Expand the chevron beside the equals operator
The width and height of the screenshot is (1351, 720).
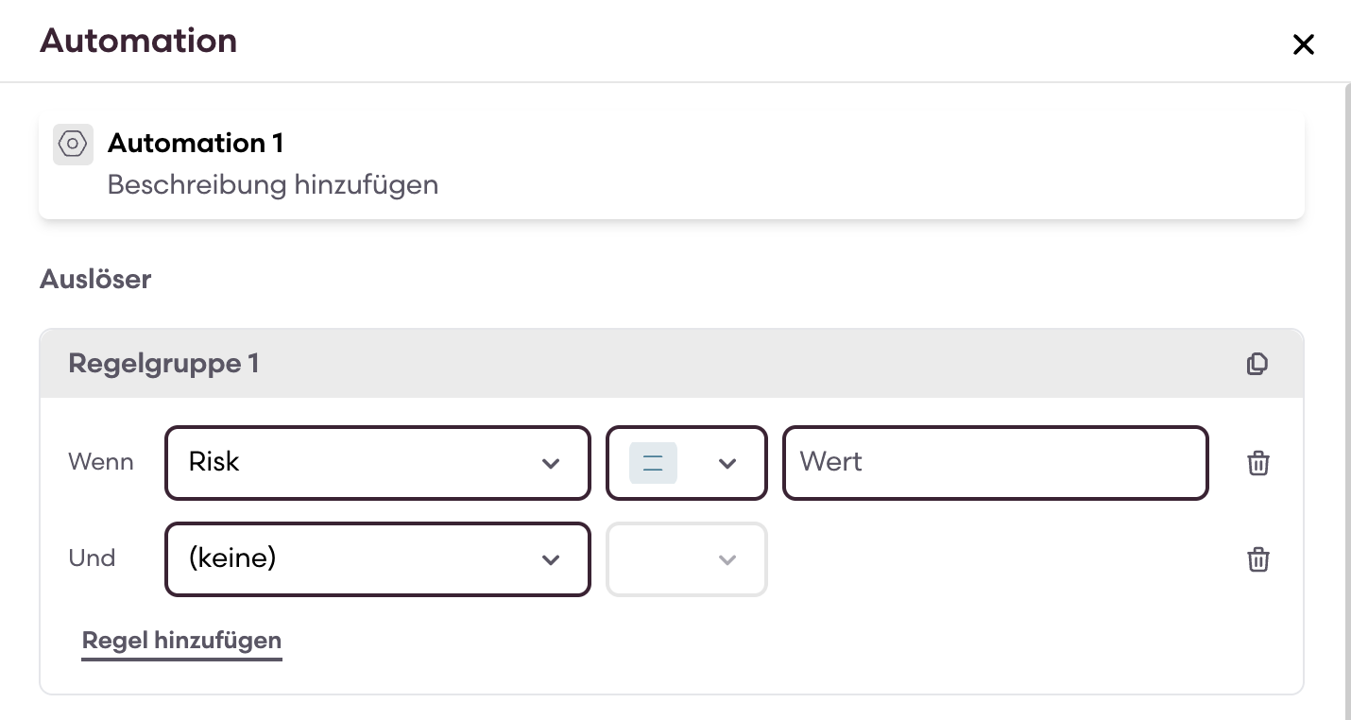click(x=727, y=463)
